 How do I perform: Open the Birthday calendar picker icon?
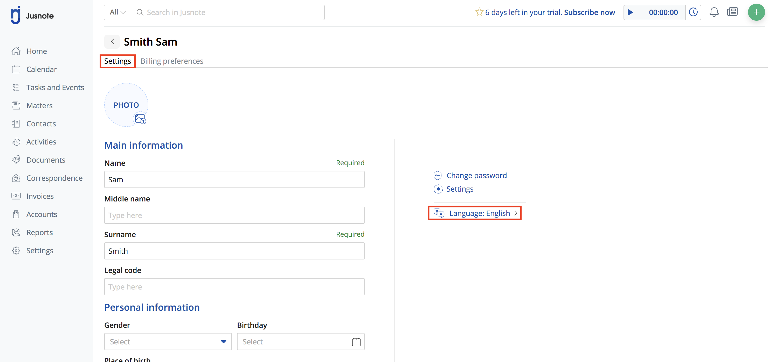click(x=356, y=342)
